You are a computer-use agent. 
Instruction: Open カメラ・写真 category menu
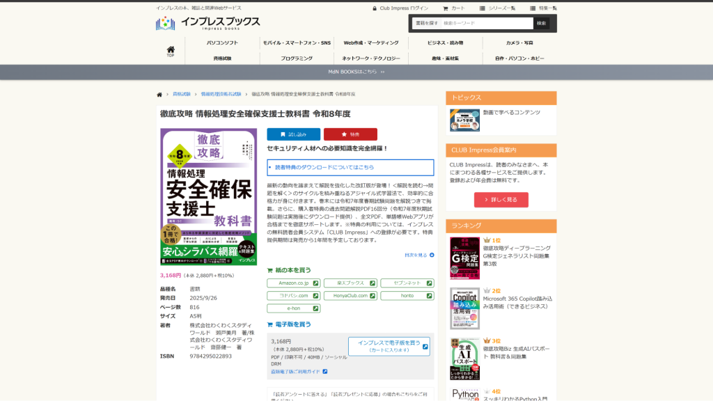click(519, 42)
